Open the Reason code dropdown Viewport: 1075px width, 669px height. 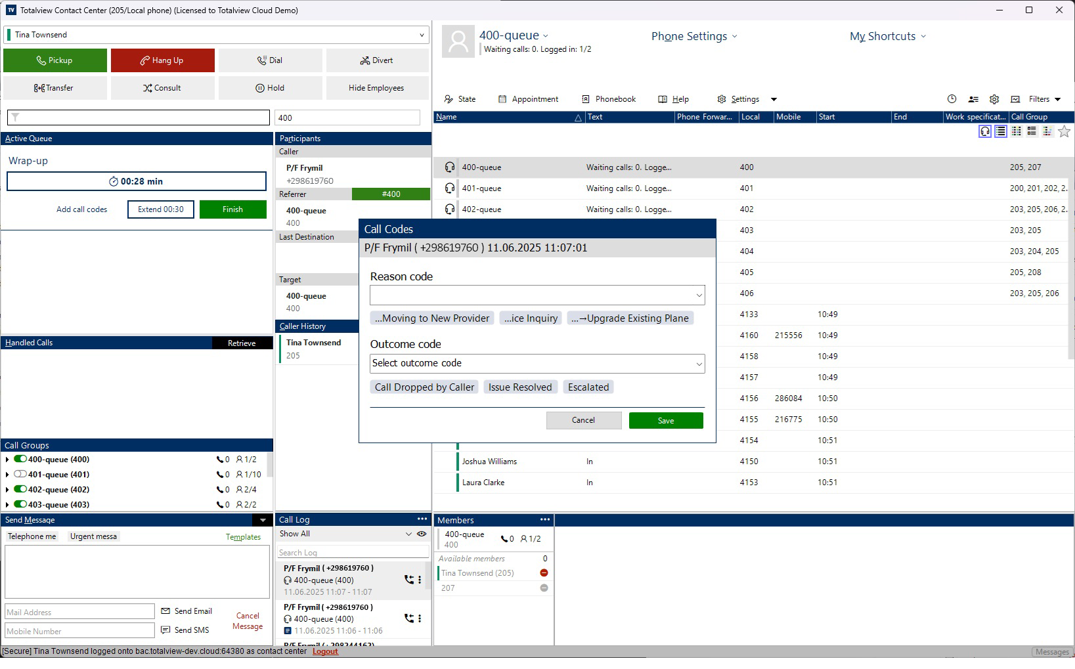point(537,295)
